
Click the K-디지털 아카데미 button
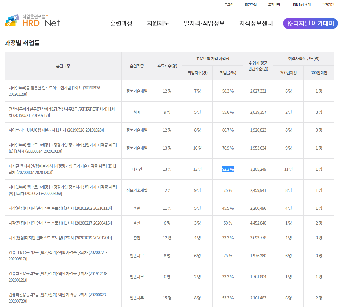310,23
